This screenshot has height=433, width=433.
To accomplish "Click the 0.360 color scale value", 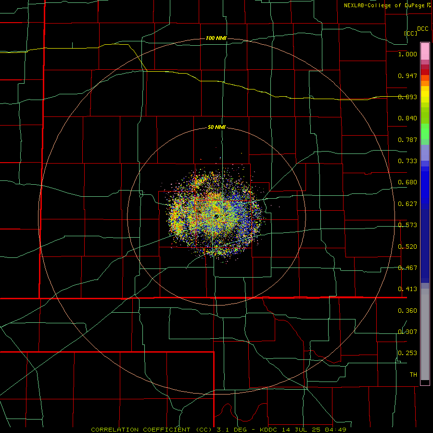I will coord(408,311).
